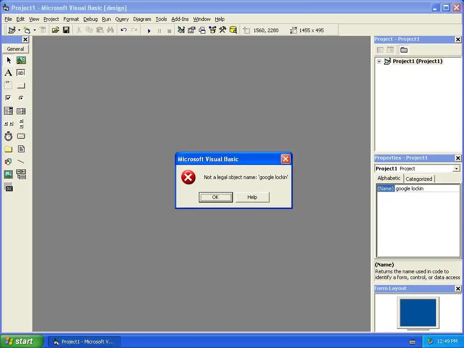Select the horizontal scrollbar control tool
This screenshot has width=464, height=348.
coord(9,124)
